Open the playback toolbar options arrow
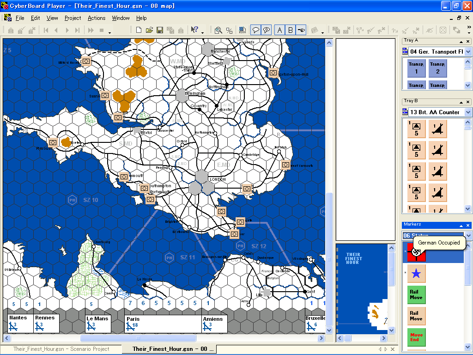 (109, 32)
